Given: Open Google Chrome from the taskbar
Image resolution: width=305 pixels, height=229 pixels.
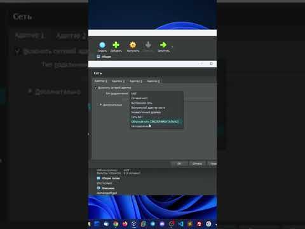Looking at the screenshot, I should 116,224.
